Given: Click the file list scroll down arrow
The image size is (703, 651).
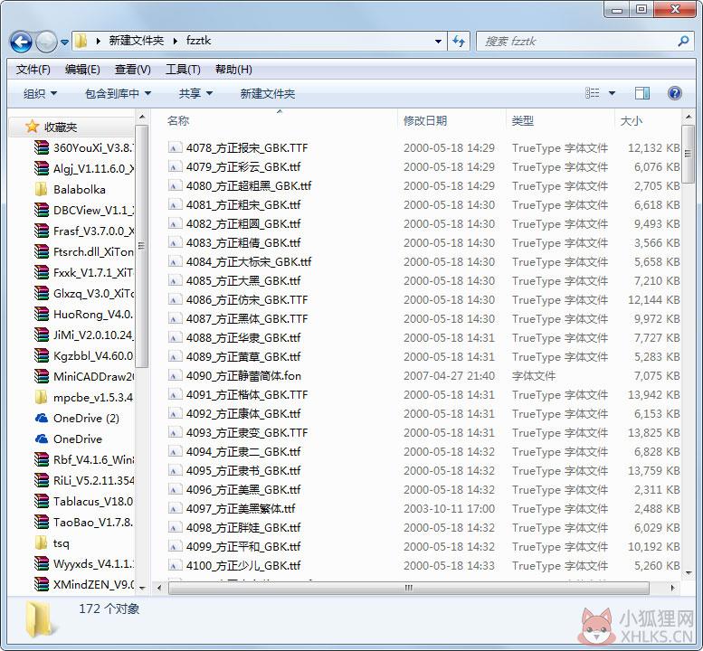Looking at the screenshot, I should pos(689,572).
